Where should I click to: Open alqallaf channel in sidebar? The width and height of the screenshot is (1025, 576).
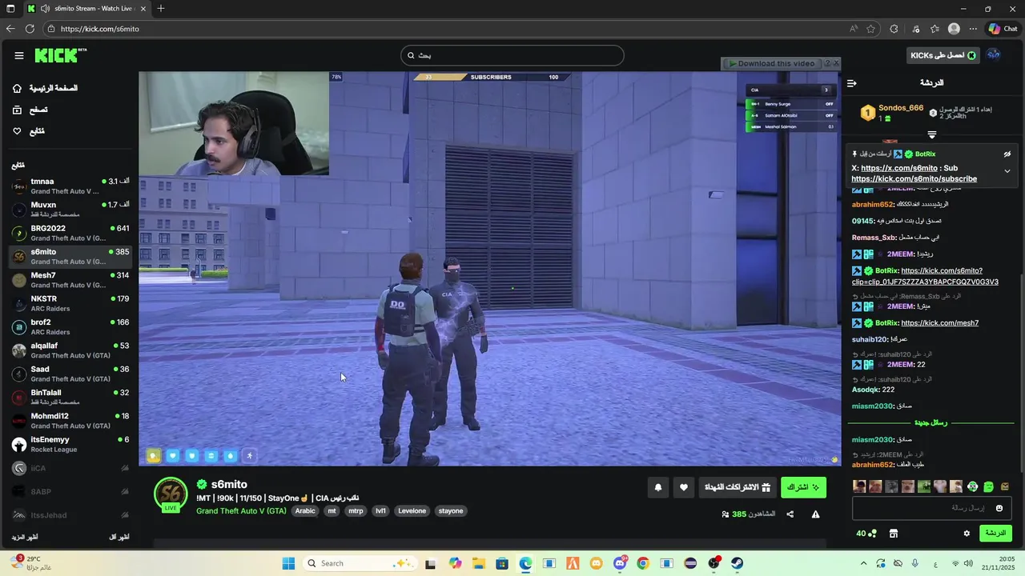[70, 350]
